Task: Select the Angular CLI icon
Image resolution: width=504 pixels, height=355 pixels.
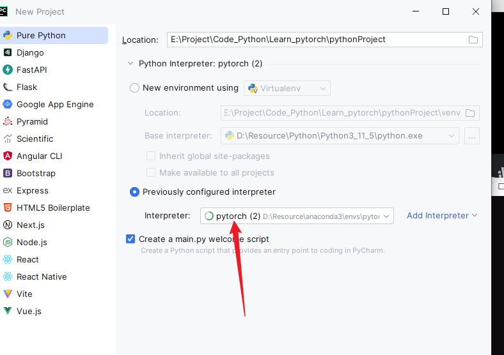Action: tap(8, 156)
